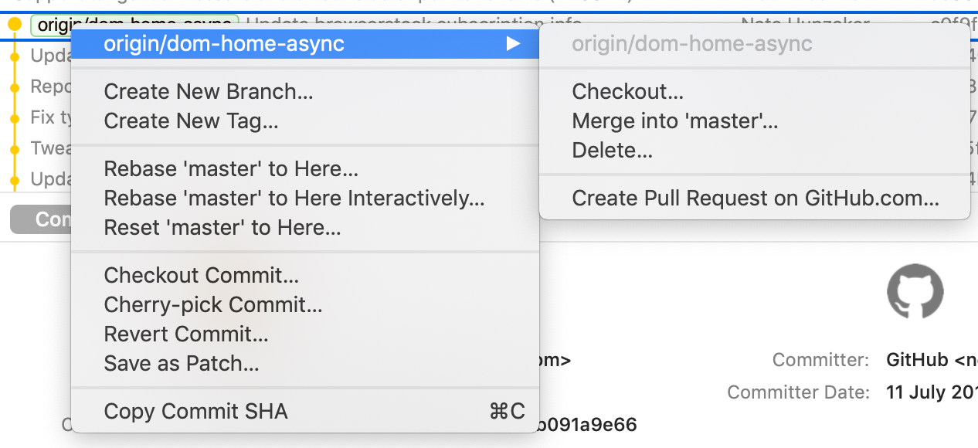Click Save as Patch... menu item
This screenshot has width=978, height=448.
coord(304,363)
